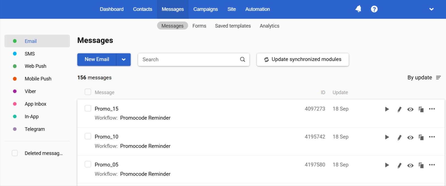
Task: Open the Site menu
Action: pyautogui.click(x=232, y=9)
